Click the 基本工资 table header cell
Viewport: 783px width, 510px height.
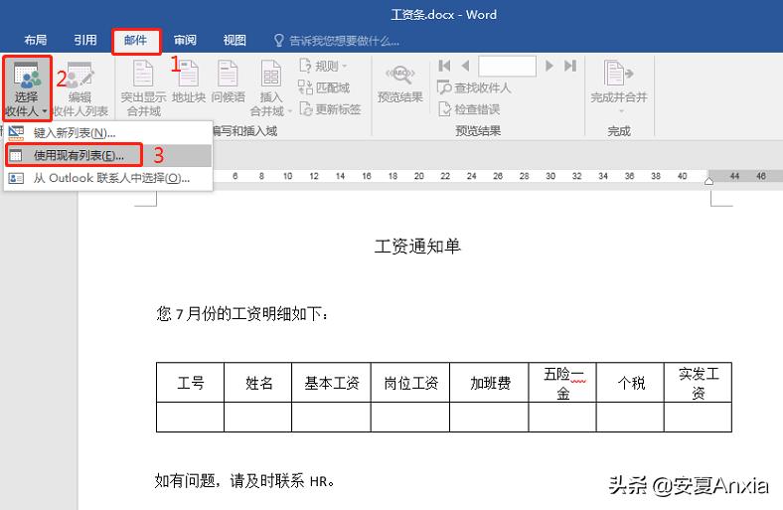[x=332, y=383]
